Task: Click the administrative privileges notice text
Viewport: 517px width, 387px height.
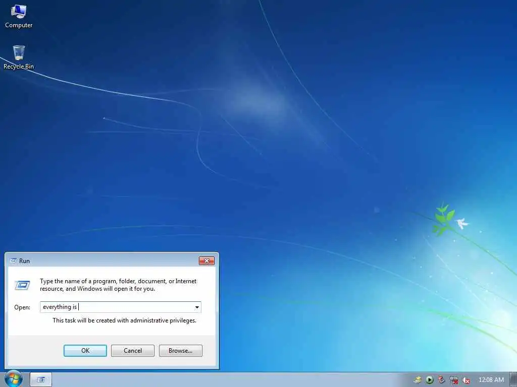Action: [124, 320]
